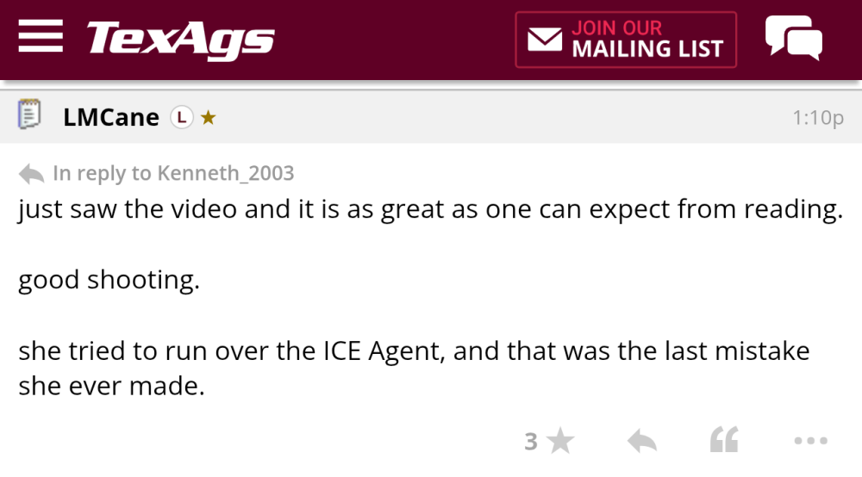The width and height of the screenshot is (862, 477).
Task: Click the Join Our Mailing List button
Action: [626, 40]
